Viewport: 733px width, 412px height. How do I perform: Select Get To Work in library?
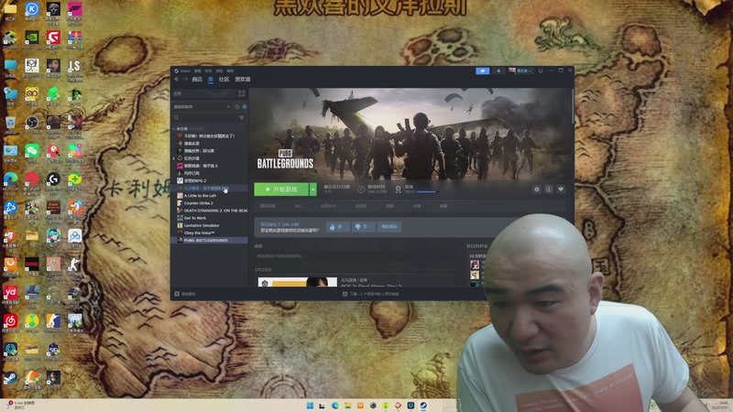[x=194, y=218]
